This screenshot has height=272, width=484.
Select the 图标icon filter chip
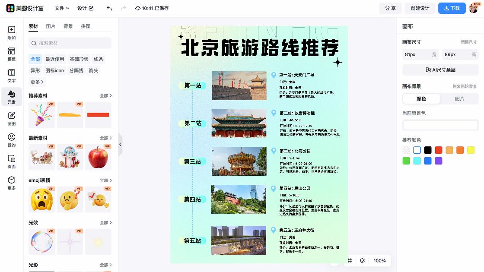pyautogui.click(x=54, y=70)
